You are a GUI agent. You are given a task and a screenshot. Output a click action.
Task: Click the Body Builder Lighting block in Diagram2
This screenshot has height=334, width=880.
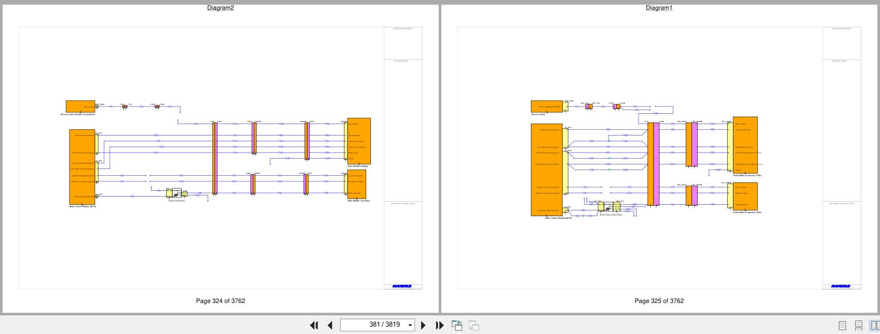[359, 141]
